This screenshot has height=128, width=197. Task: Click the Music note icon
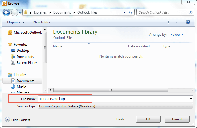13,87
